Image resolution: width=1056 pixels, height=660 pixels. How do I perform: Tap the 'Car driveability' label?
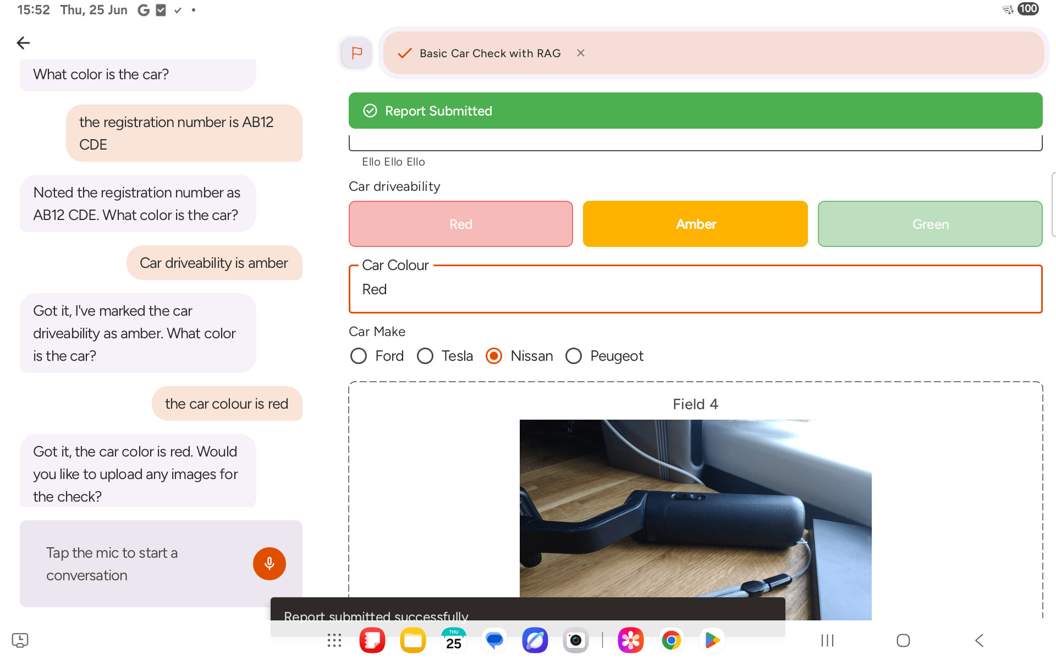(394, 186)
